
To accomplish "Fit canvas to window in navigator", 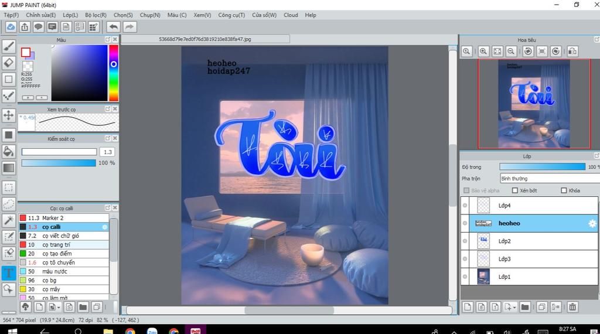I will pos(497,51).
